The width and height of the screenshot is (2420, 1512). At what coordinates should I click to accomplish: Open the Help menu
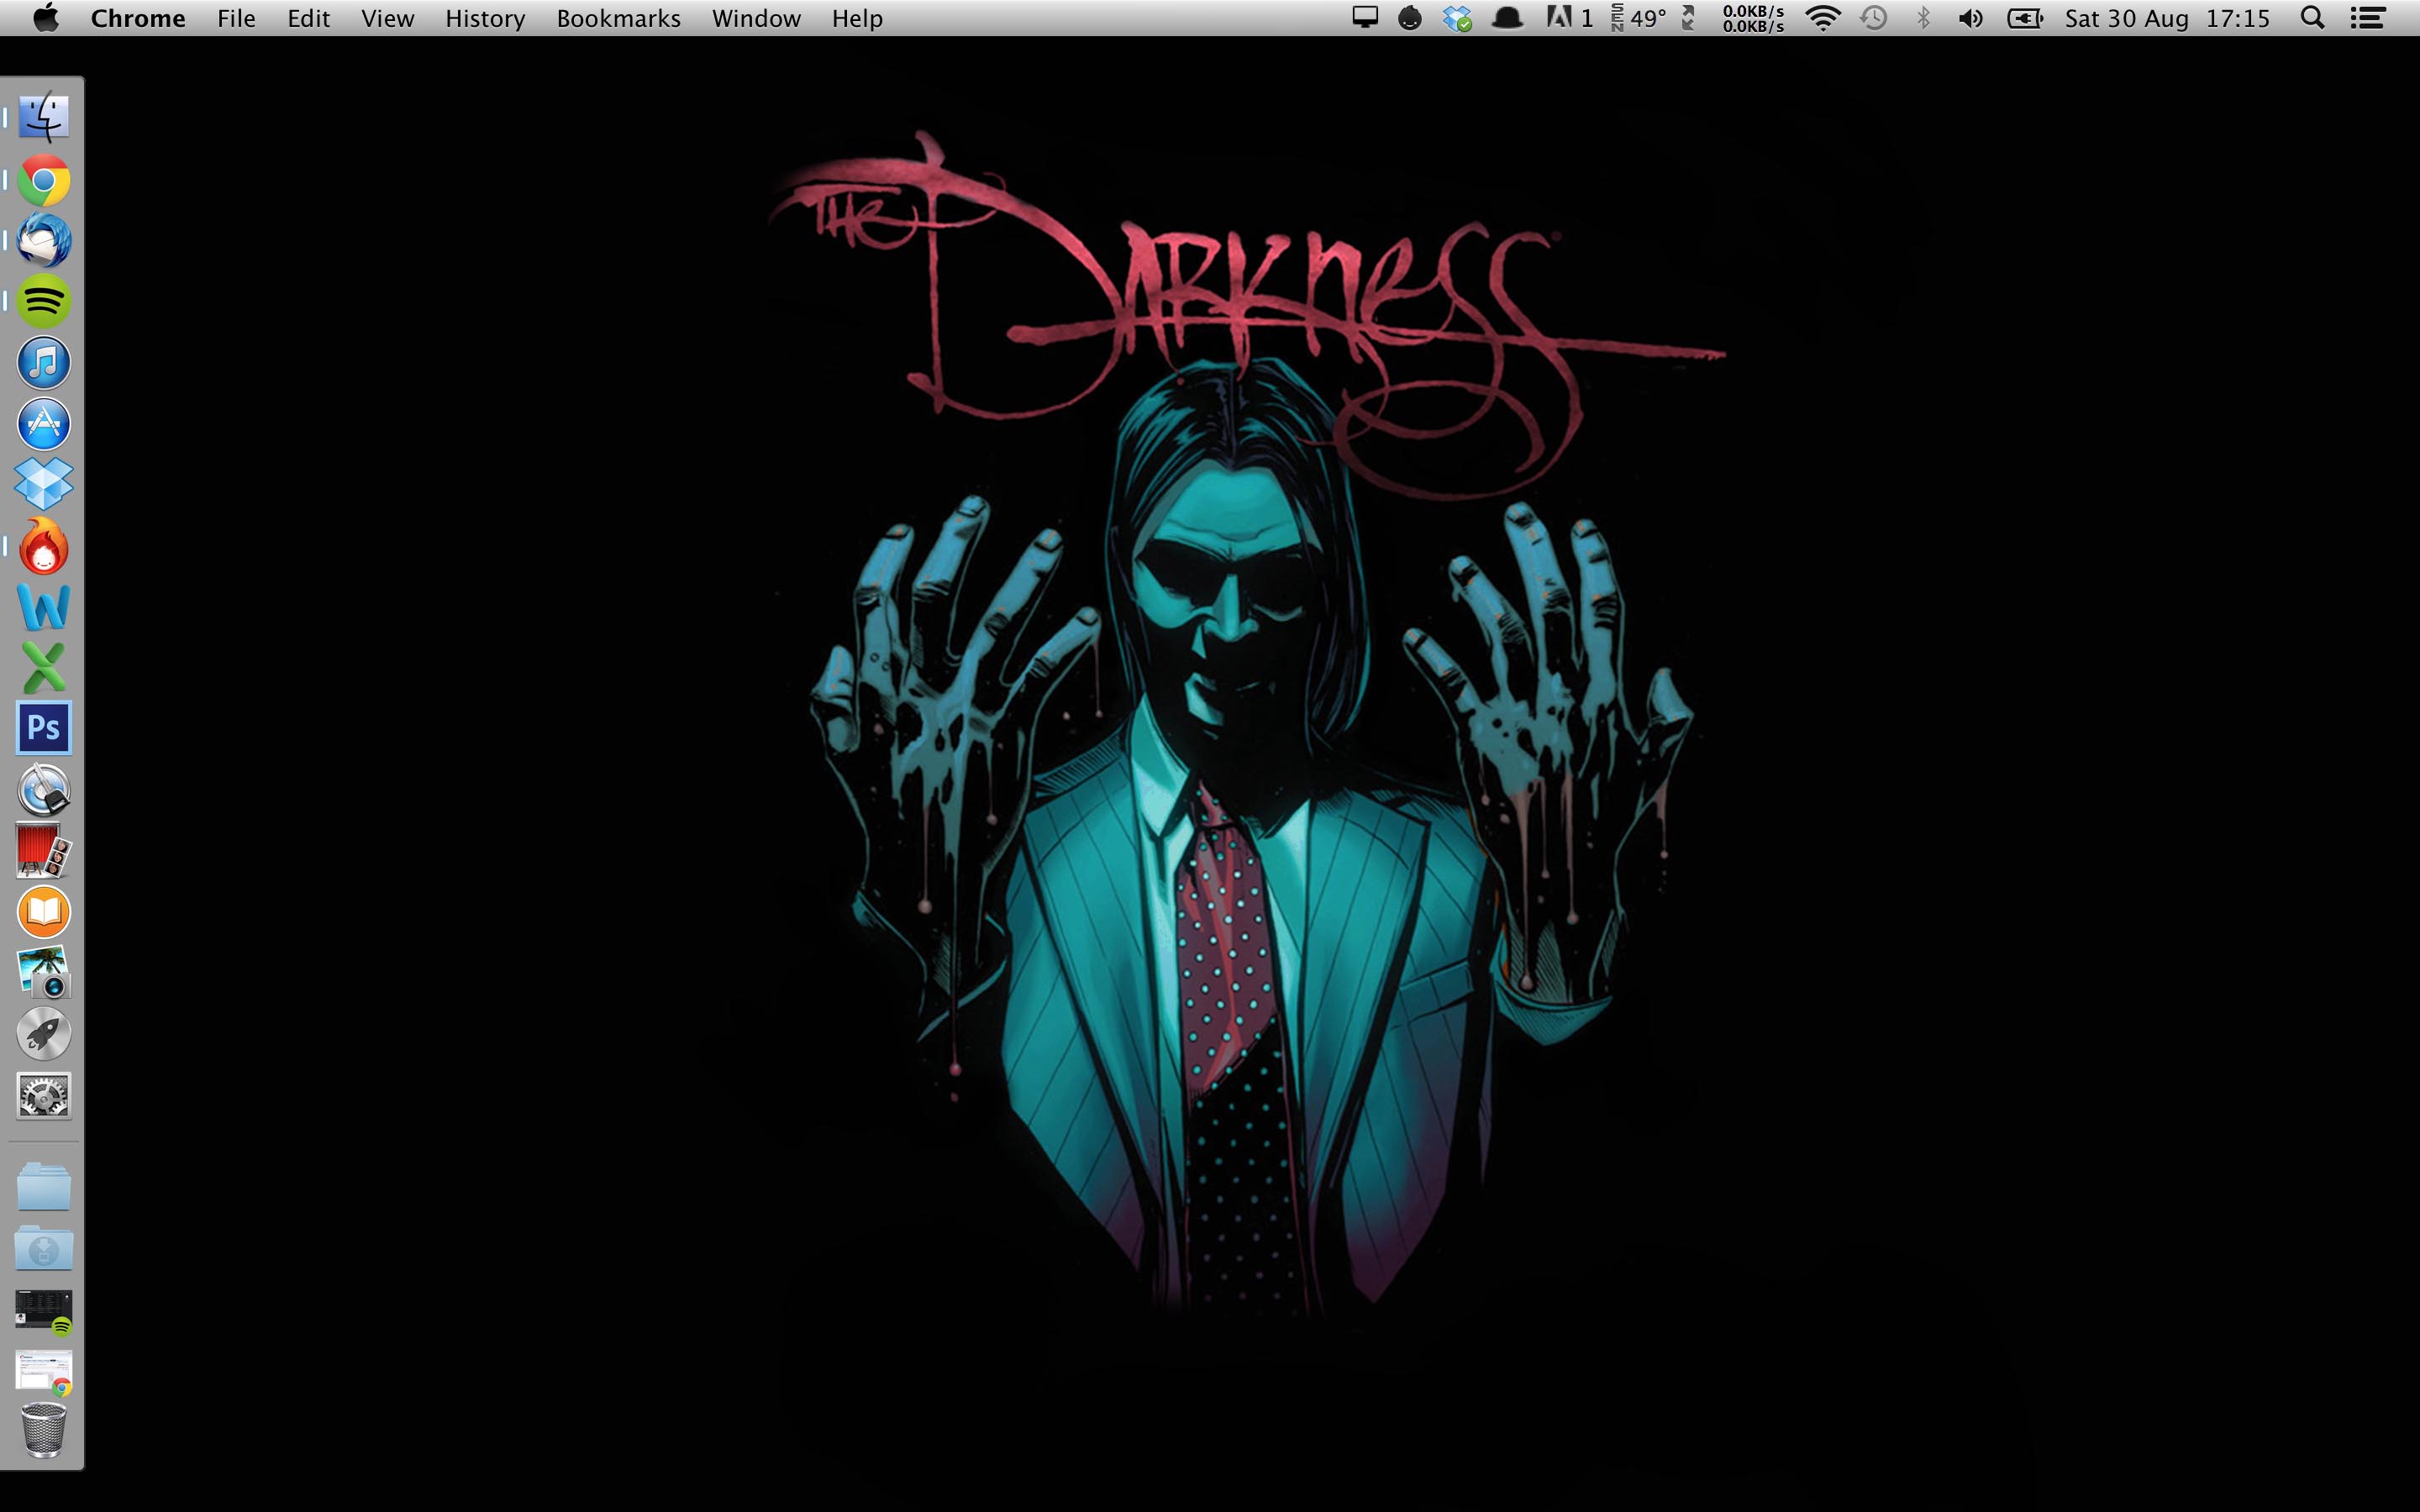pyautogui.click(x=857, y=18)
